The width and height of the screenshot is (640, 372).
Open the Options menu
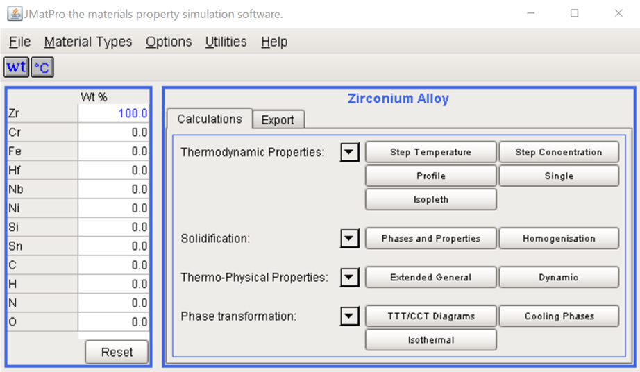[x=169, y=42]
